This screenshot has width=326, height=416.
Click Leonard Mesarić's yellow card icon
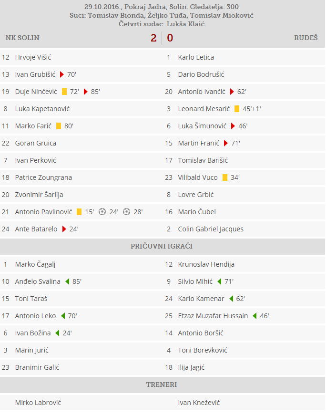coord(236,109)
